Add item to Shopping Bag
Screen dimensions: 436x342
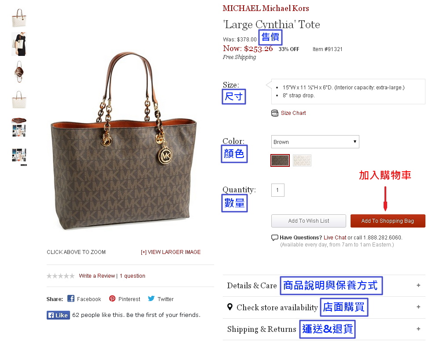[x=388, y=221]
